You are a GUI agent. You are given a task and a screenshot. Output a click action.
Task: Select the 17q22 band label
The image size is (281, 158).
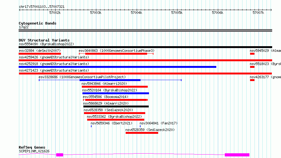pos(24,27)
